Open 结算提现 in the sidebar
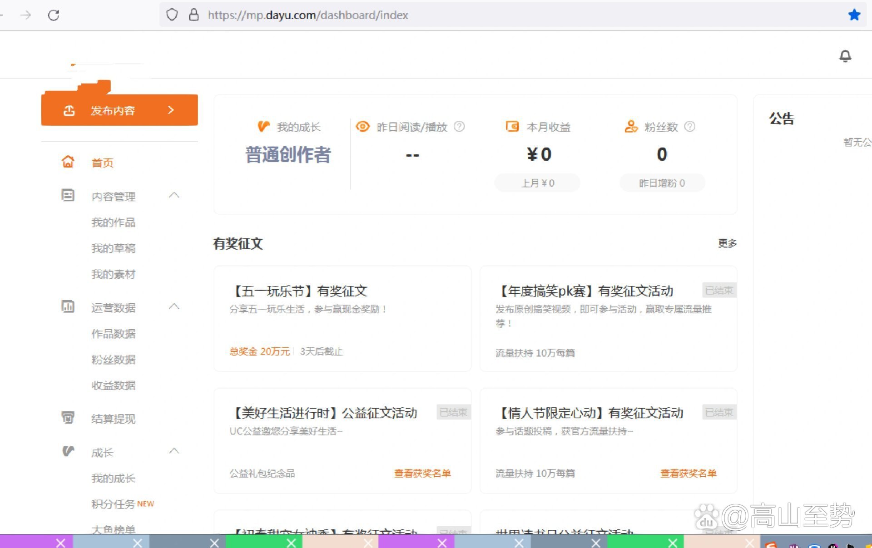Image resolution: width=872 pixels, height=548 pixels. coord(114,419)
